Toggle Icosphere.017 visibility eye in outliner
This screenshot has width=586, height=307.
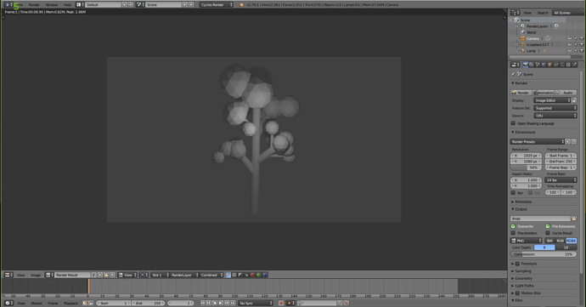570,44
